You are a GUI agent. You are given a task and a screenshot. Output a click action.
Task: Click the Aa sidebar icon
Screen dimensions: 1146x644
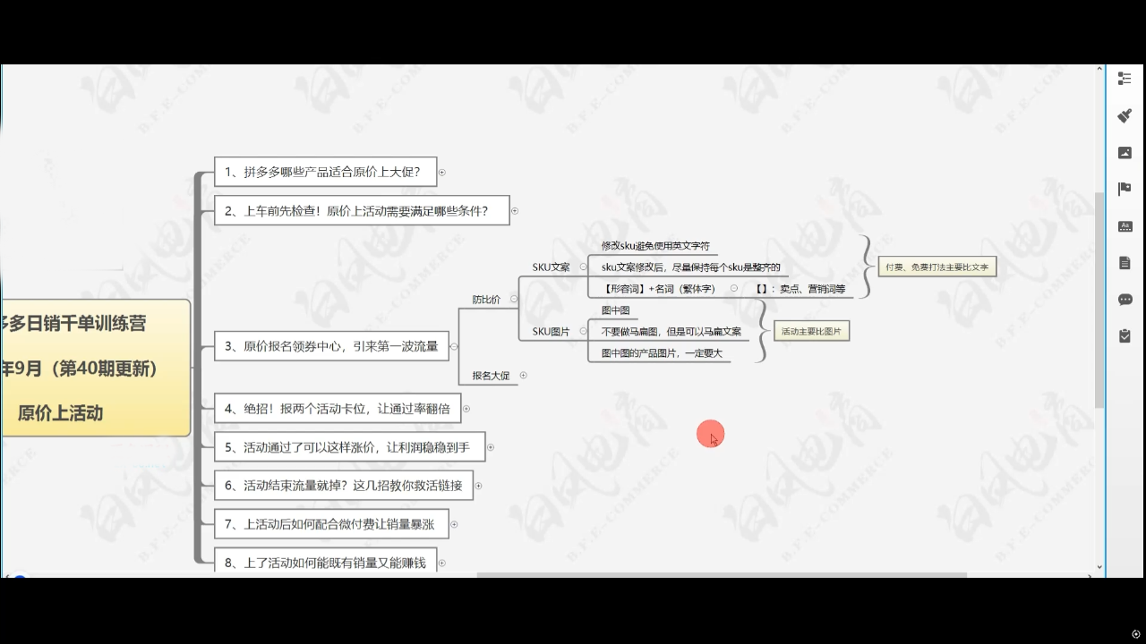tap(1125, 226)
